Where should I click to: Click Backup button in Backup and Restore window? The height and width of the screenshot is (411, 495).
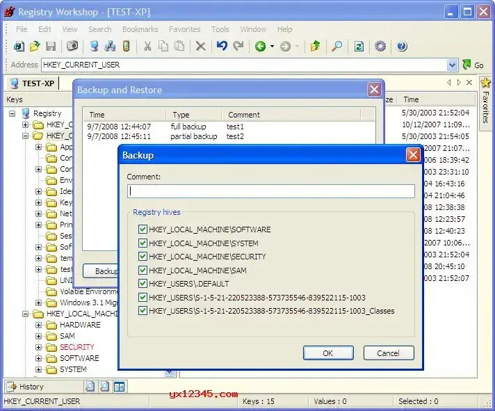click(x=101, y=271)
